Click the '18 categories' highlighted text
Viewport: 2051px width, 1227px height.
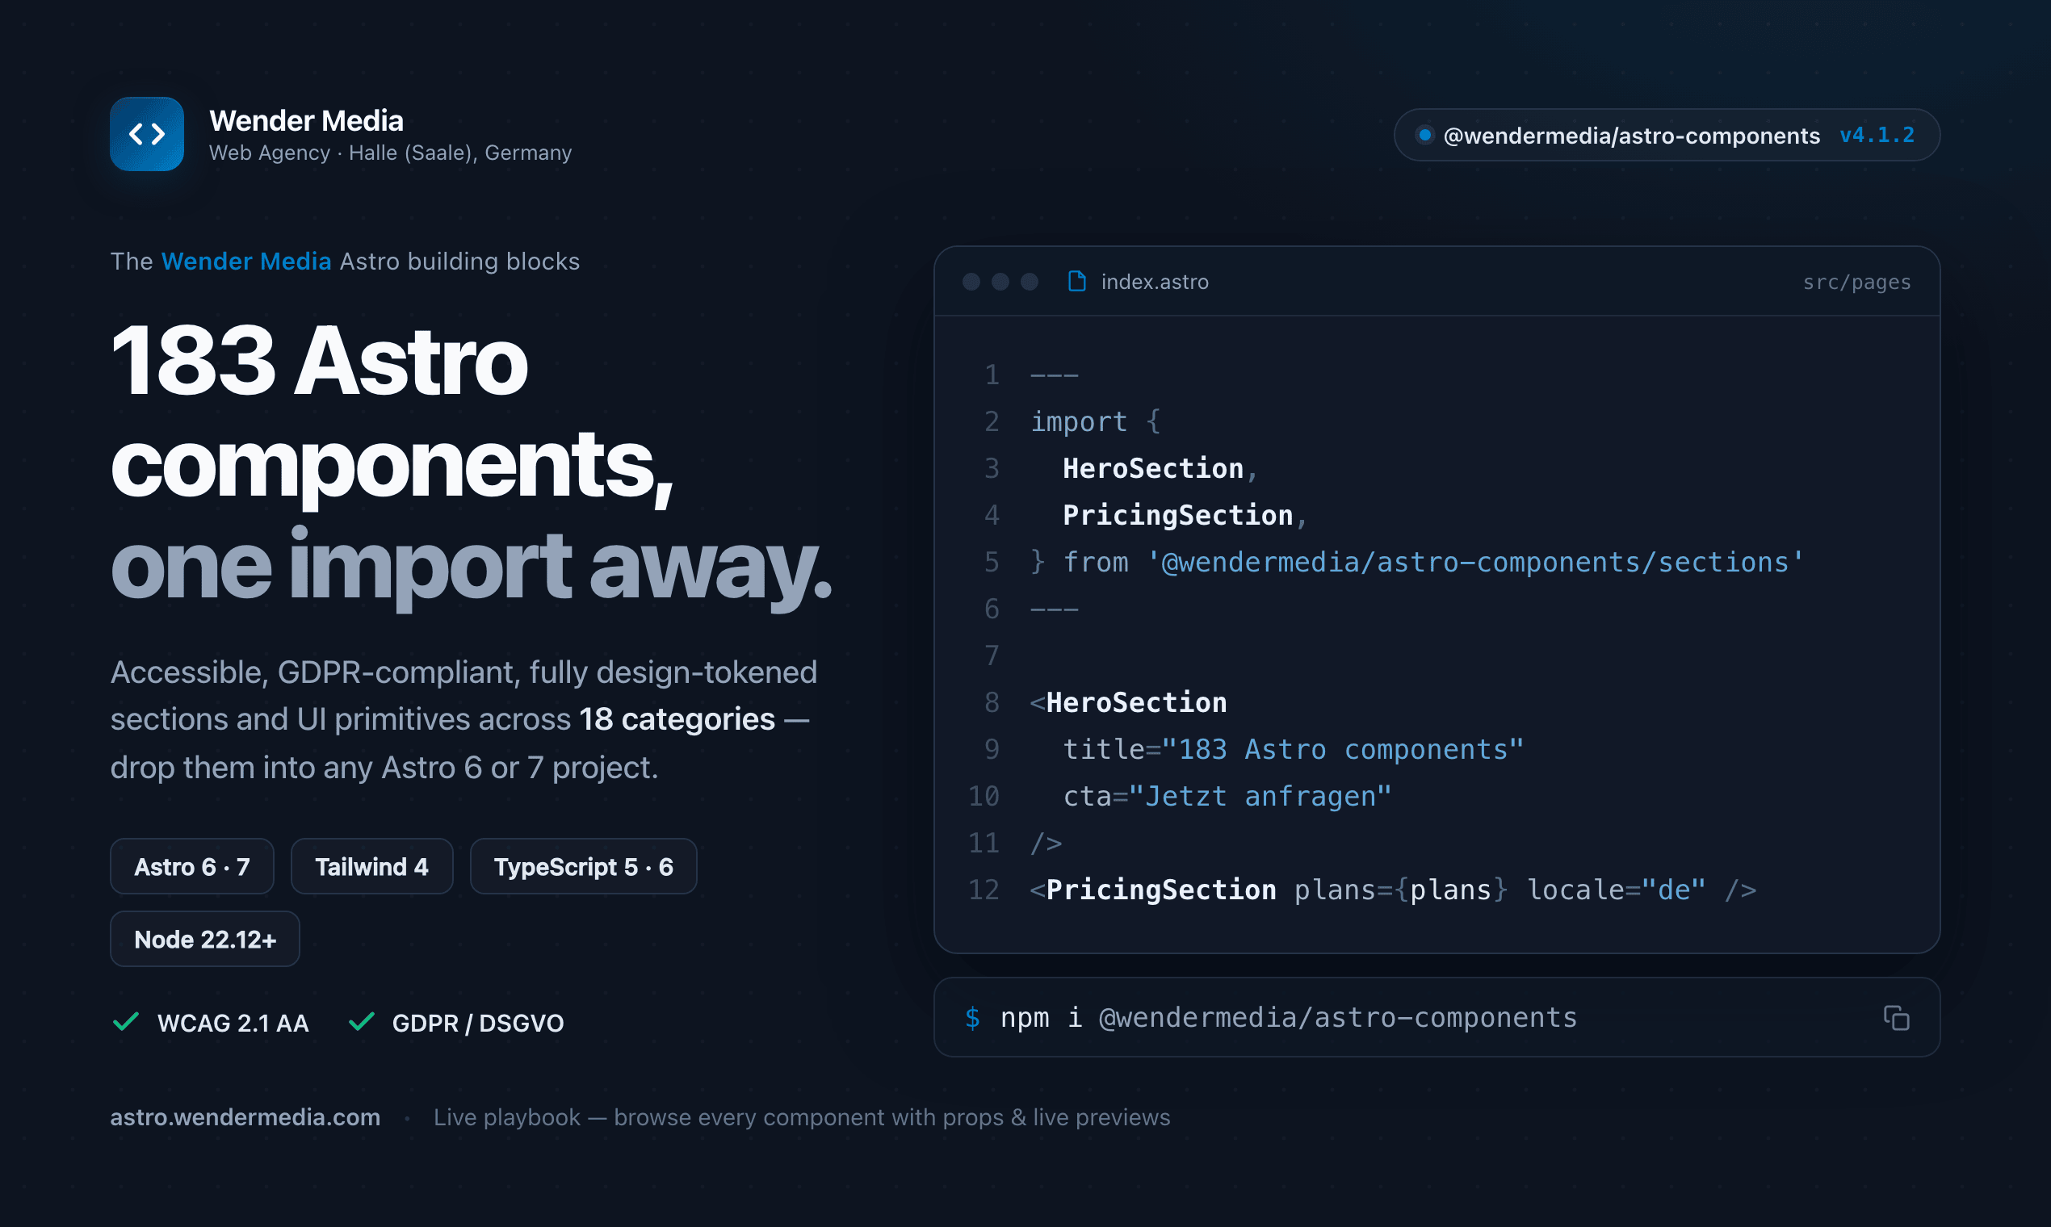coord(677,719)
